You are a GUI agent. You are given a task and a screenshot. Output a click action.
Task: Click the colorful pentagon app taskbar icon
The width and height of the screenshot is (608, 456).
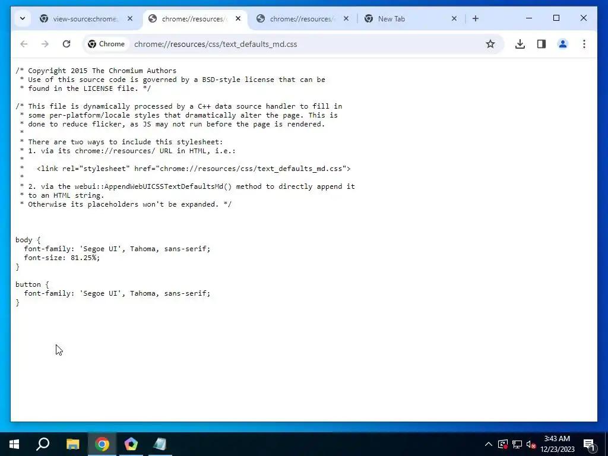click(x=131, y=444)
